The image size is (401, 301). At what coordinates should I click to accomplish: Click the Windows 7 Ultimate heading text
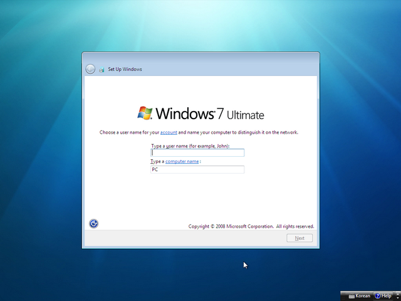coord(210,114)
